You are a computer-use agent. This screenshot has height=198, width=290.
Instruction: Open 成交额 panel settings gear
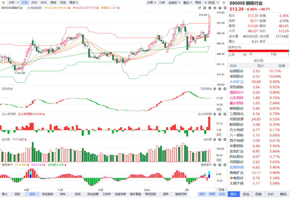(215, 139)
